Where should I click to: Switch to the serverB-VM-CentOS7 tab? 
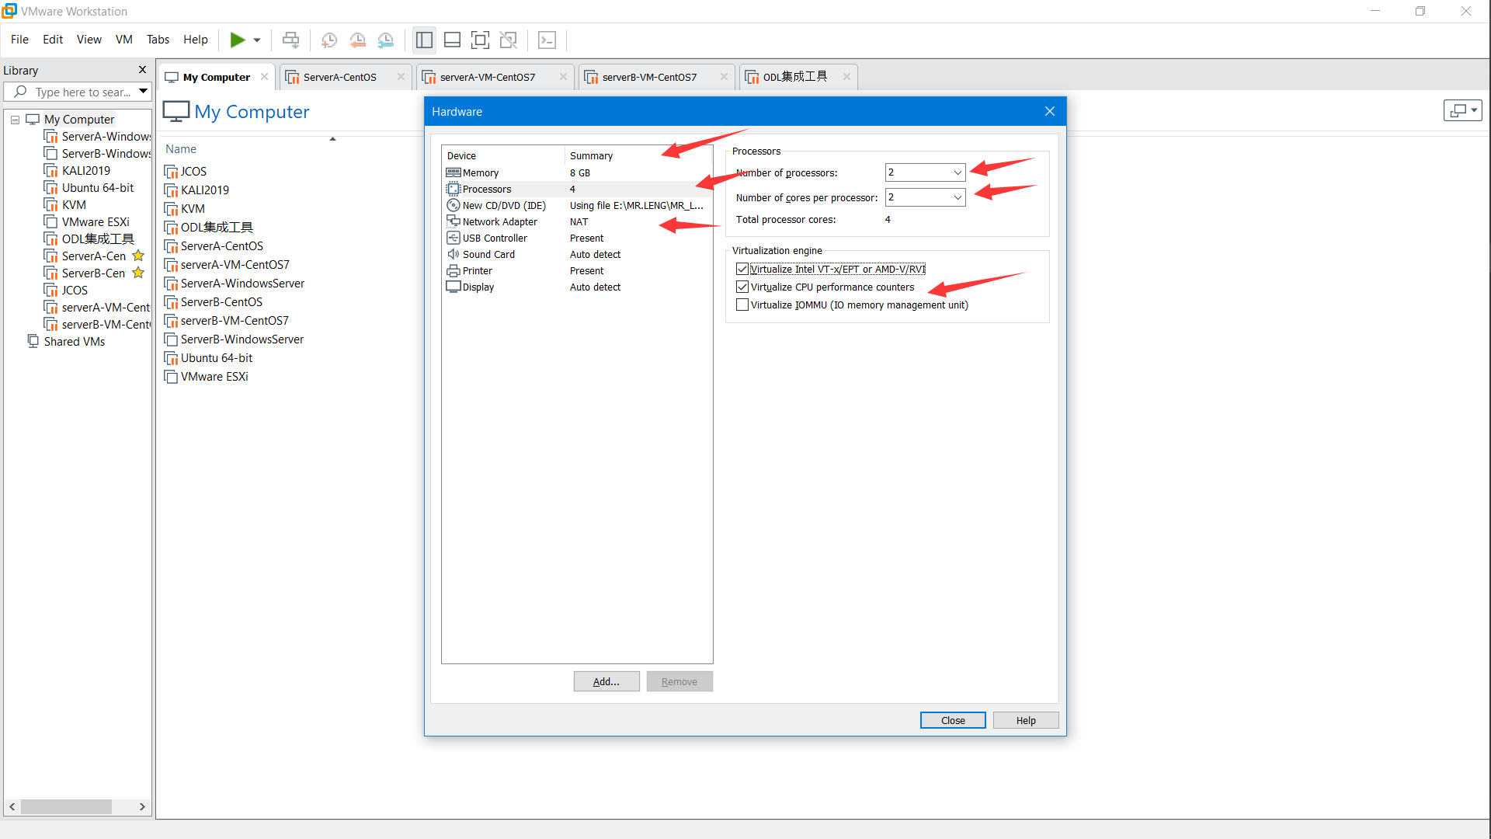(649, 77)
